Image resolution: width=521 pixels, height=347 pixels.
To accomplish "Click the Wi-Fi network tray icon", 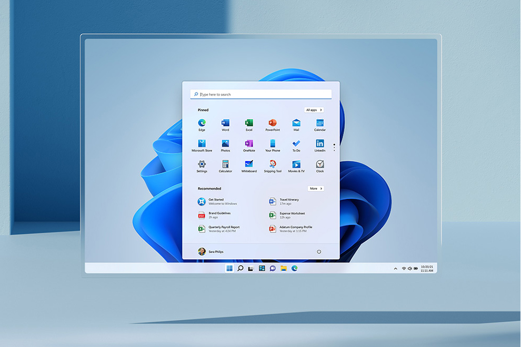I will pos(404,269).
